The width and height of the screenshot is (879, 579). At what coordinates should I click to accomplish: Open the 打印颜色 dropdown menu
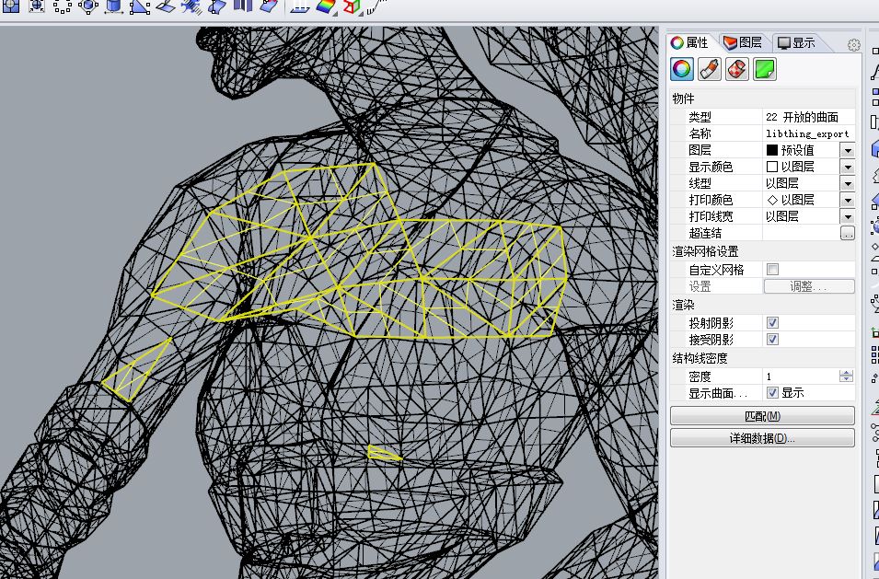point(846,200)
